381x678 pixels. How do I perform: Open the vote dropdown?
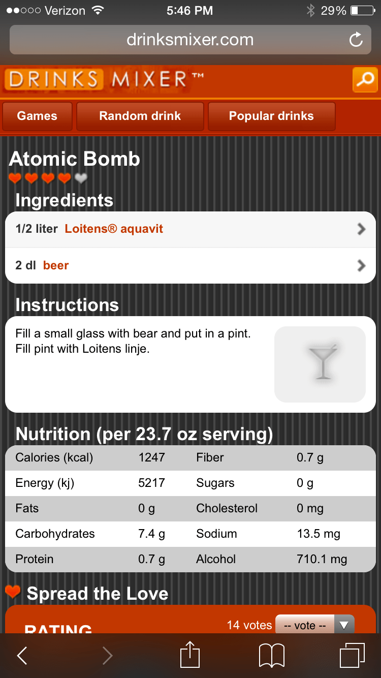coord(314,625)
